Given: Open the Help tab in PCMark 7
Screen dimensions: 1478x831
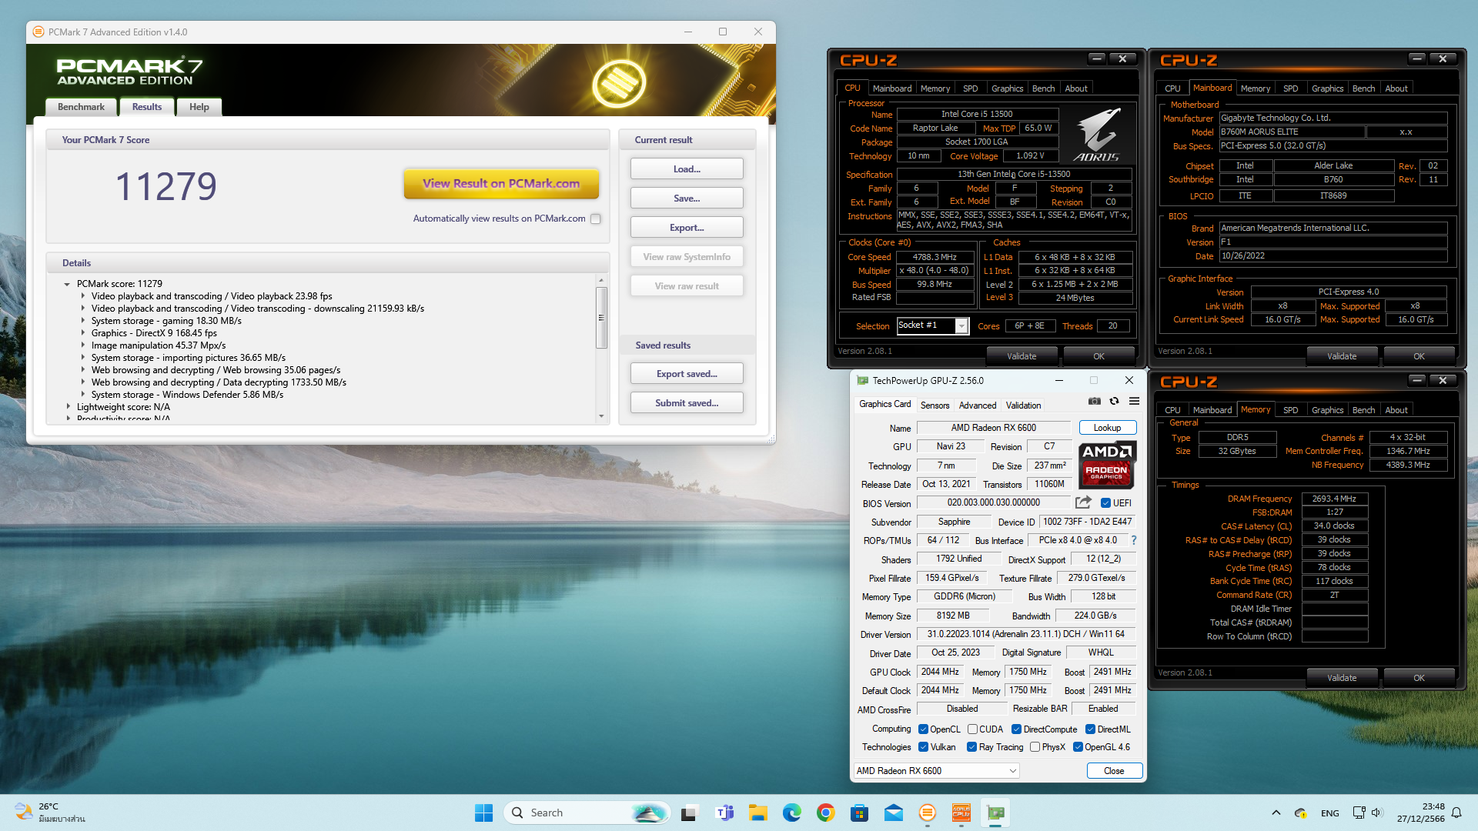Looking at the screenshot, I should (199, 107).
